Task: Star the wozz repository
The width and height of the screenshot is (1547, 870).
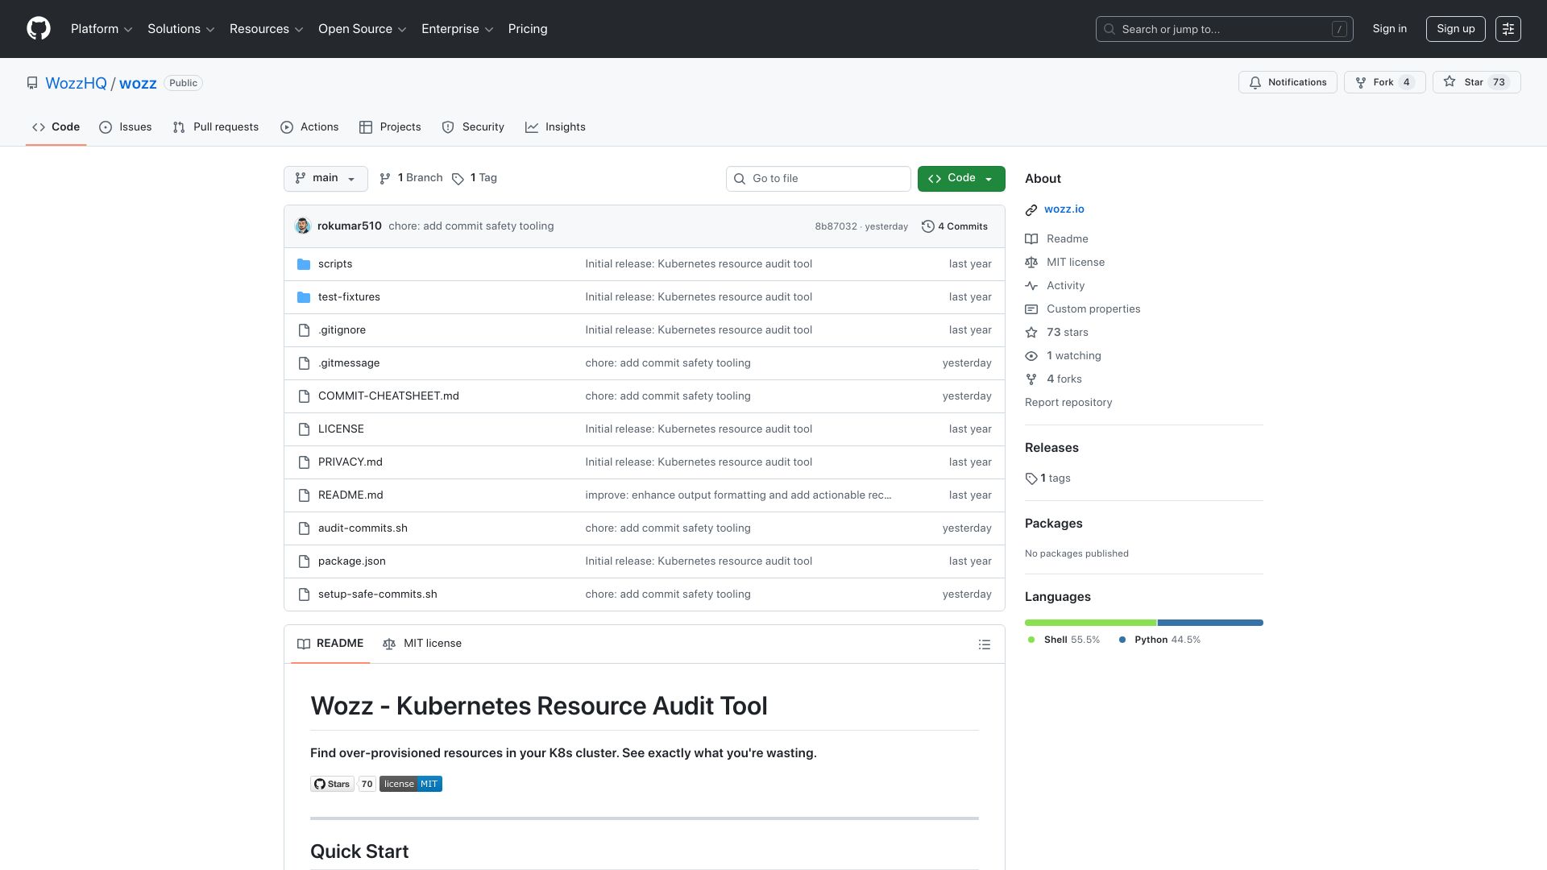Action: coord(1476,82)
